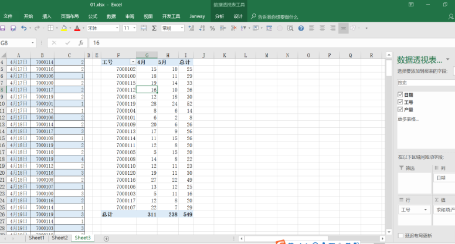Screen dimensions: 455x244
Task: Open the font name 宋体 dropdown
Action: pyautogui.click(x=117, y=28)
